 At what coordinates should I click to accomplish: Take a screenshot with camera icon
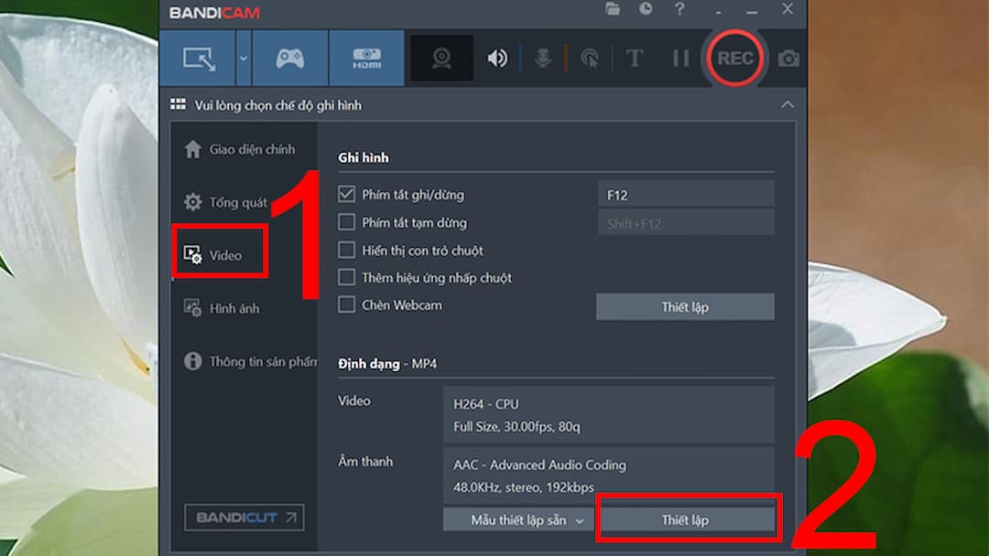(x=788, y=59)
